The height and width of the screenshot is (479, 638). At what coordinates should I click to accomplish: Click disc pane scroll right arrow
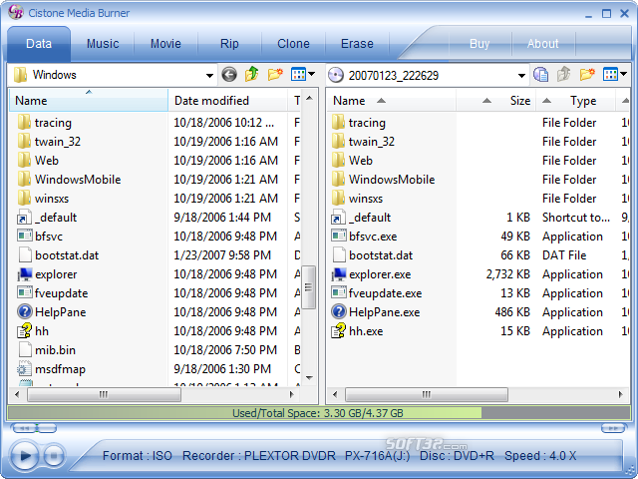click(x=620, y=394)
